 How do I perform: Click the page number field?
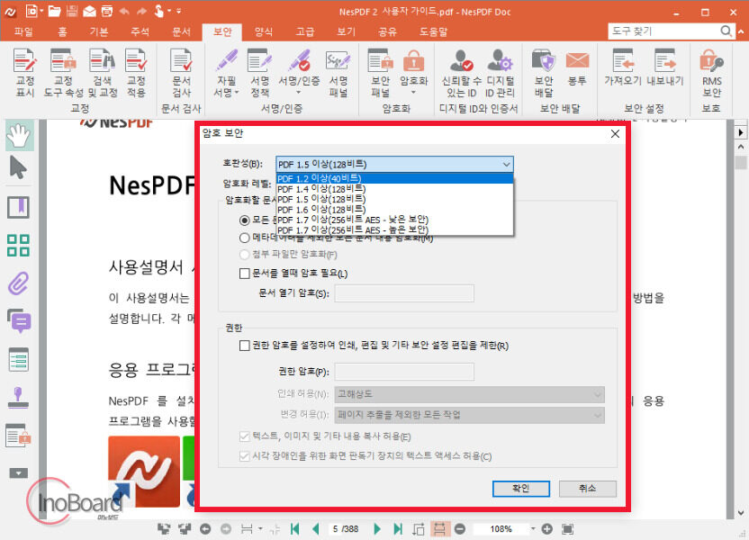(345, 528)
